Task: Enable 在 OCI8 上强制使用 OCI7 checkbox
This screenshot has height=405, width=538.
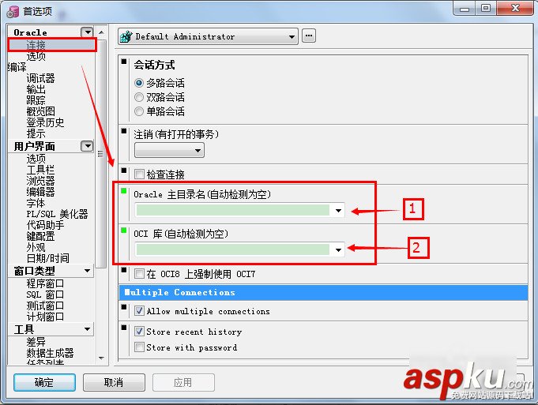Action: [x=139, y=274]
